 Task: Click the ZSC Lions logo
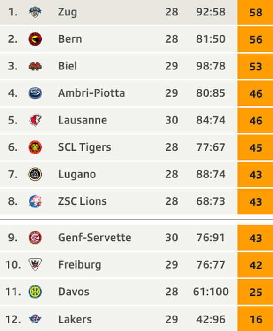(x=35, y=201)
